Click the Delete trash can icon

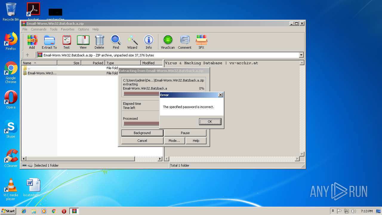point(99,42)
